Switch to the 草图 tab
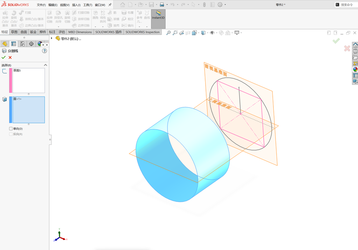358x250 pixels. (x=14, y=32)
